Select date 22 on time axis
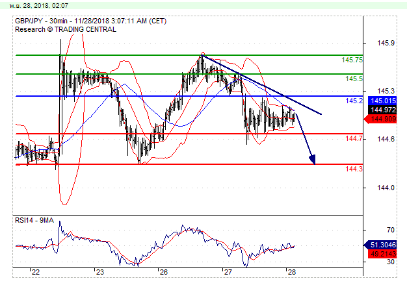The image size is (407, 285). [34, 273]
